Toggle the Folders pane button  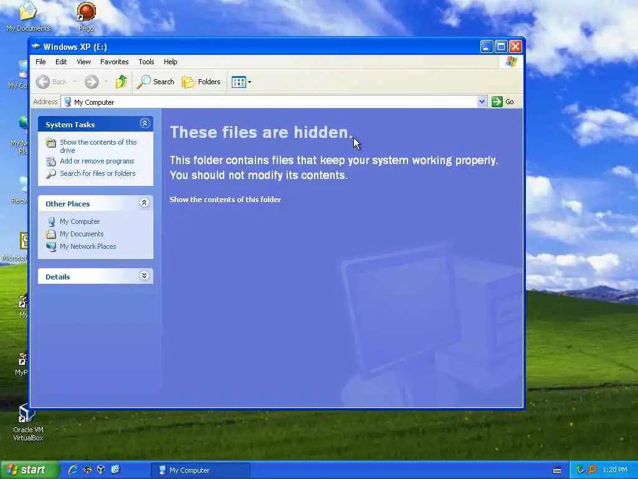coord(201,82)
